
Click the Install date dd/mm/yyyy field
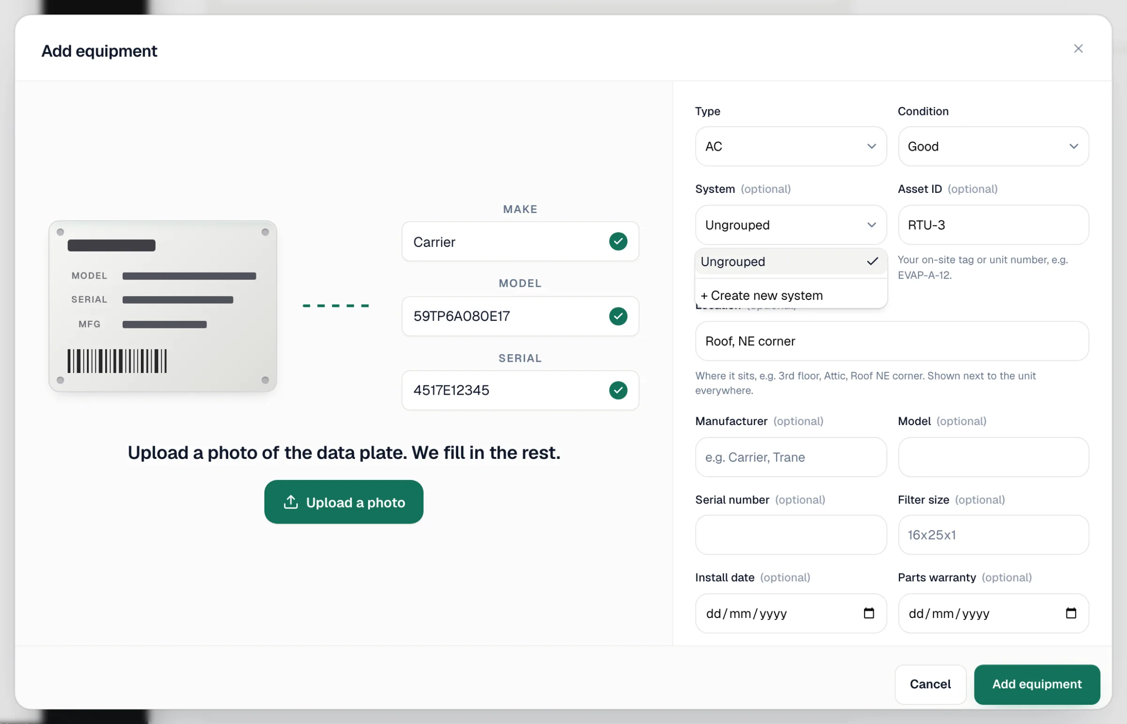791,613
